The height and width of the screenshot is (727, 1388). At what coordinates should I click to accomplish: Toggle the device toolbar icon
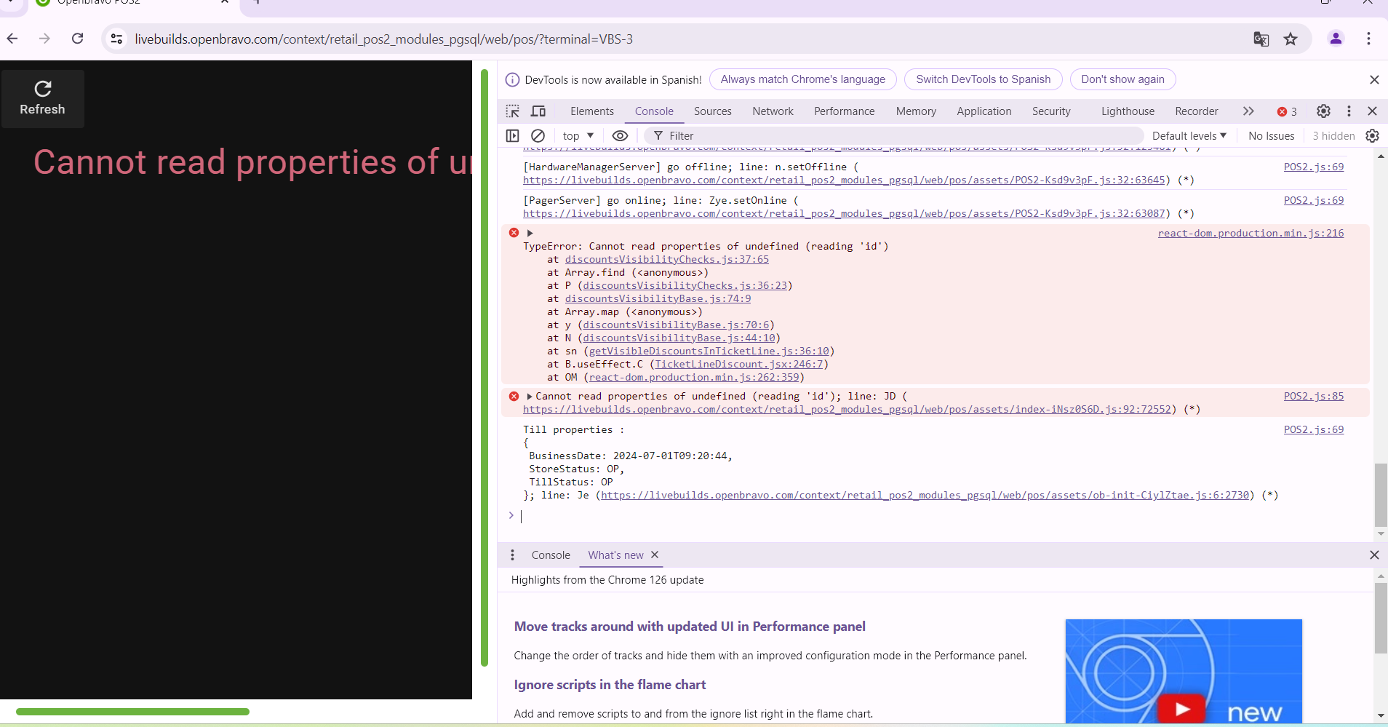[538, 111]
